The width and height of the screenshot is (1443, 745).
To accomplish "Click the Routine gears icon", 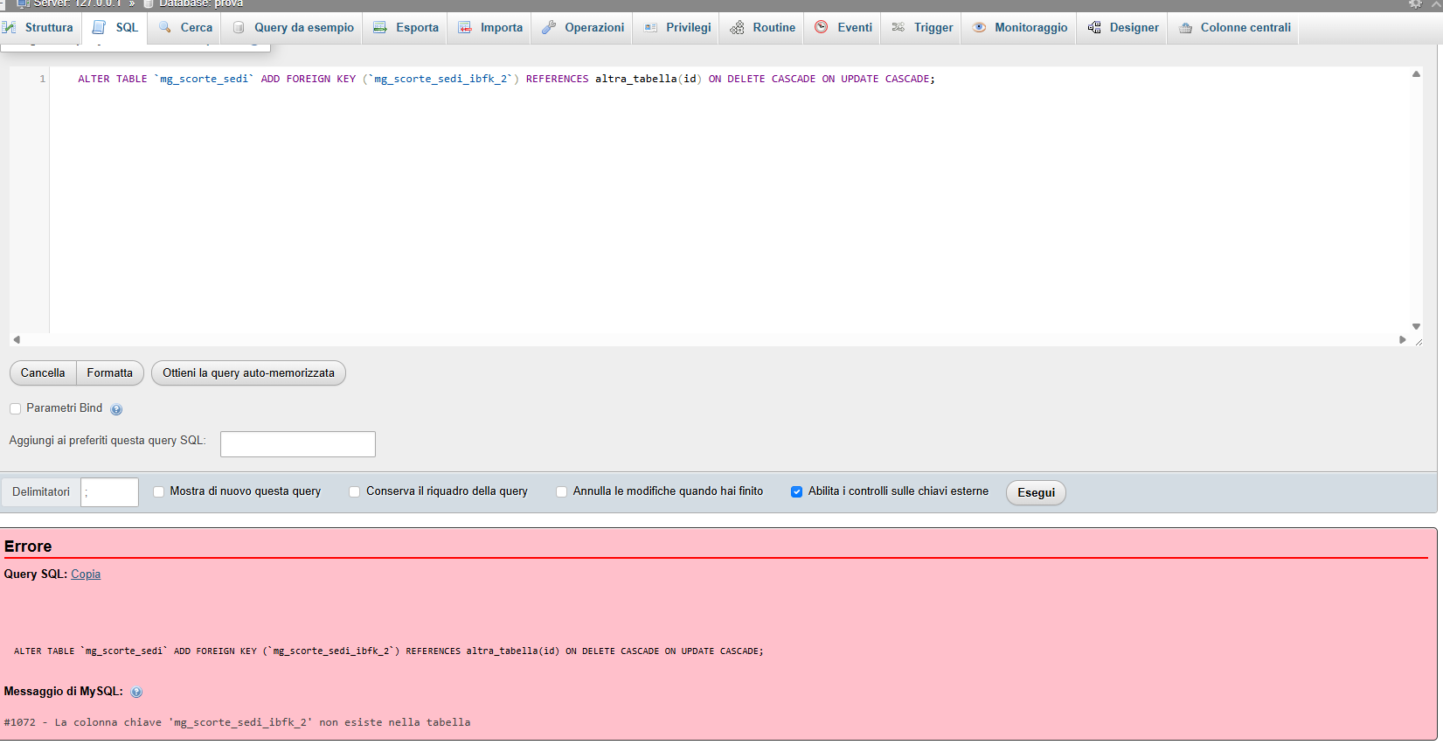I will pyautogui.click(x=738, y=28).
